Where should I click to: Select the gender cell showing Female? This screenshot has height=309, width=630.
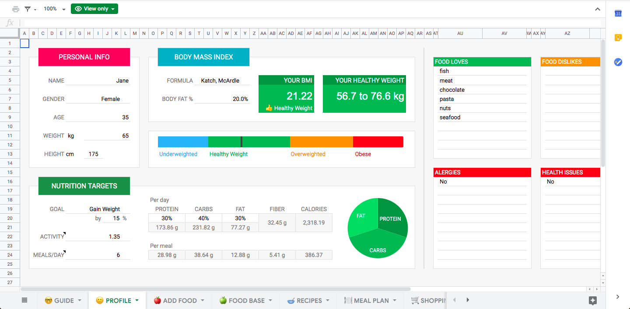click(98, 99)
